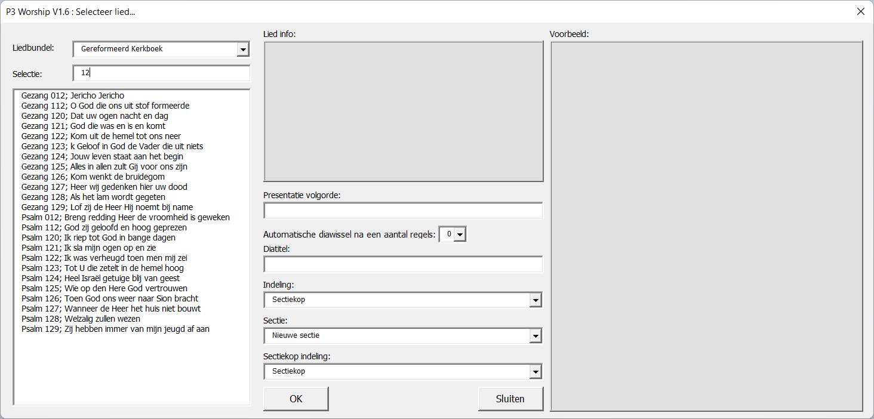Viewport: 874px width, 419px height.
Task: Open the Sectiekop indeling dropdown
Action: (536, 372)
